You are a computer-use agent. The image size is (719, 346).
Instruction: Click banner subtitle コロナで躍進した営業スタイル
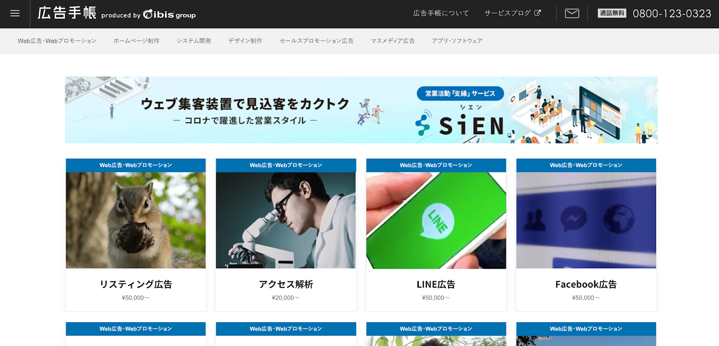point(245,120)
